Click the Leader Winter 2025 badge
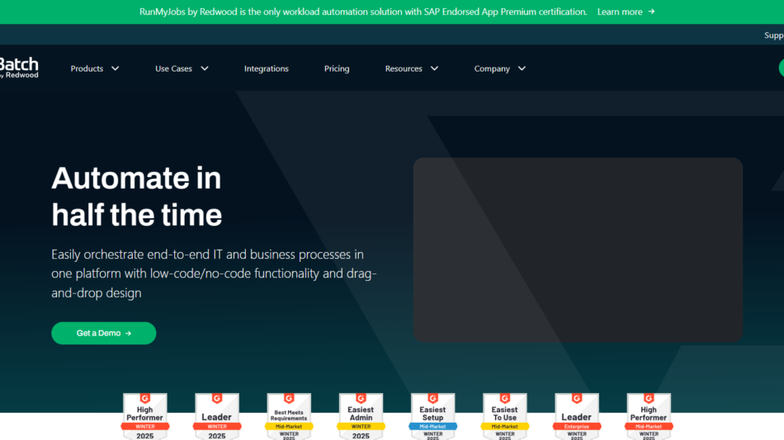This screenshot has height=440, width=784. tap(216, 416)
